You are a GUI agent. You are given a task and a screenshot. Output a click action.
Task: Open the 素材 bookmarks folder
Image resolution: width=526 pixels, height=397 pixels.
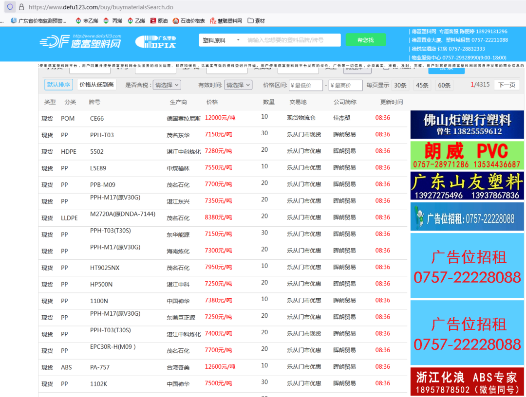coord(256,21)
